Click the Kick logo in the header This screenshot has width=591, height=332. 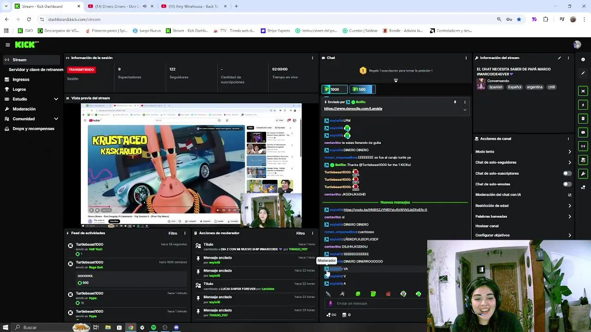coord(27,45)
